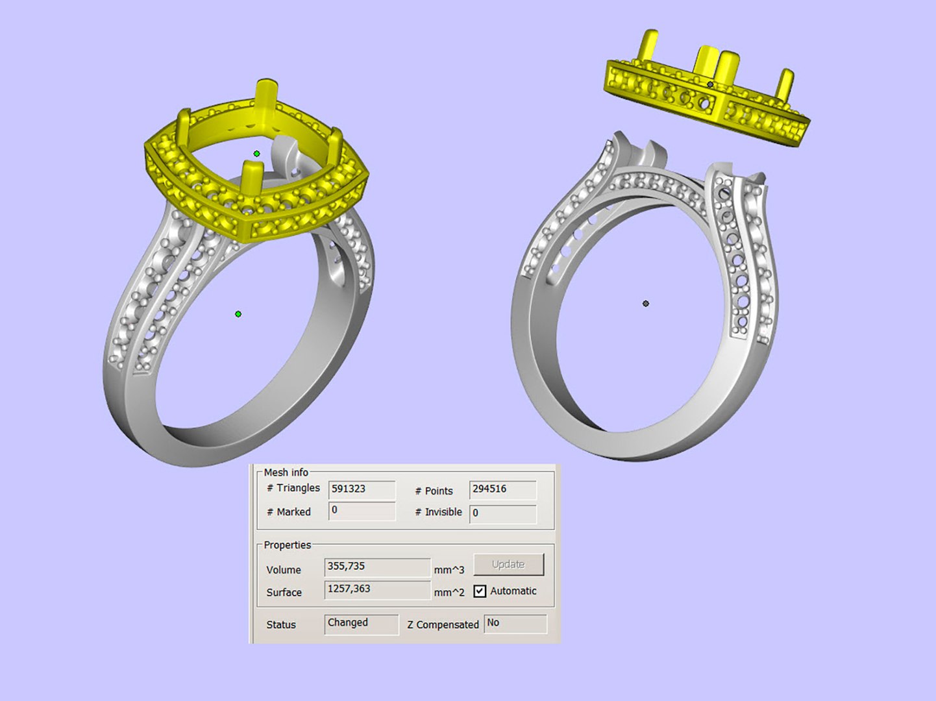Click the gray point on the detached halo
Viewport: 936px width, 701px height.
(710, 84)
